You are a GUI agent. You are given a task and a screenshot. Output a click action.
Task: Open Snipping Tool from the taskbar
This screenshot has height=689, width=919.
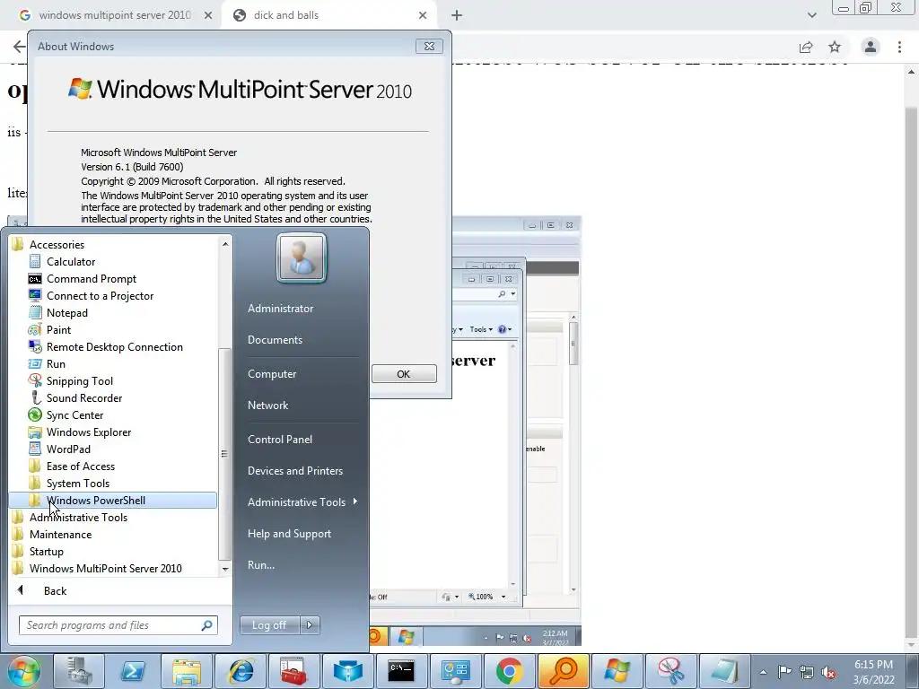pyautogui.click(x=671, y=671)
